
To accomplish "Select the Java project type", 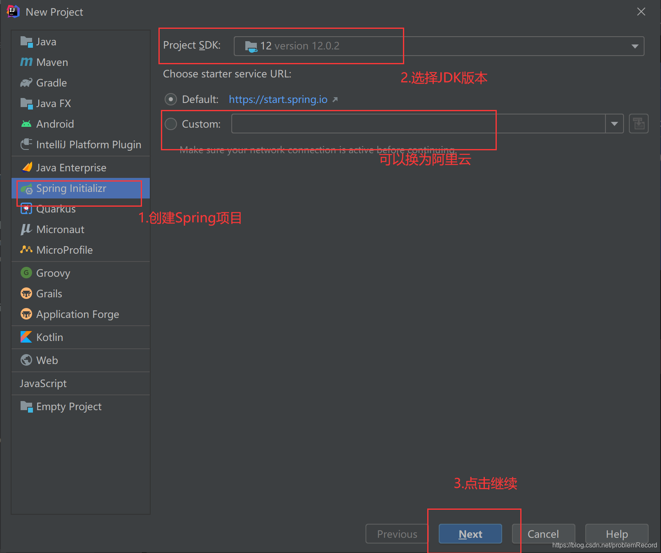I will tap(81, 42).
